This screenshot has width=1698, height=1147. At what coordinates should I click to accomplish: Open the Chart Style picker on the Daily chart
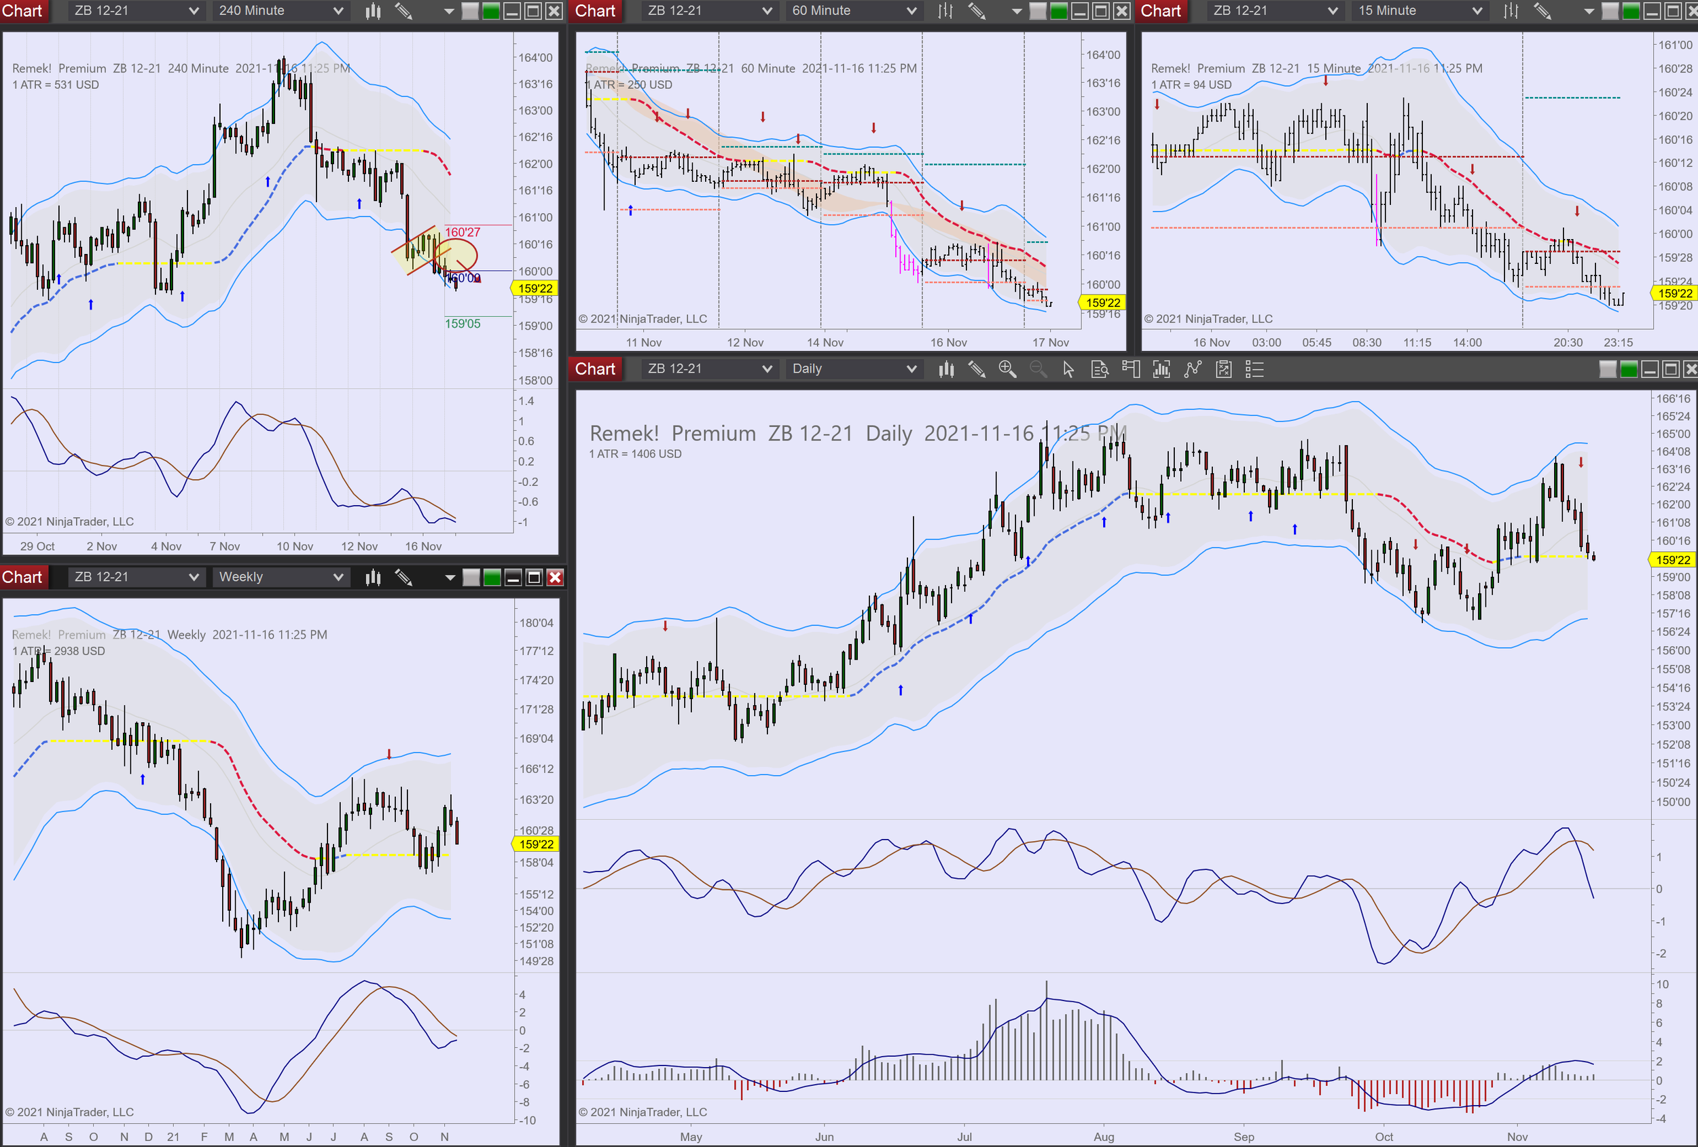point(946,369)
